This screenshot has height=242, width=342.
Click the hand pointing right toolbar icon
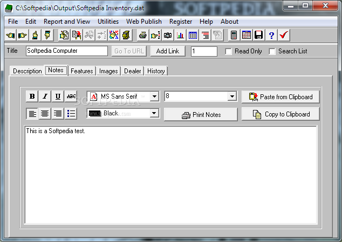click(x=23, y=35)
